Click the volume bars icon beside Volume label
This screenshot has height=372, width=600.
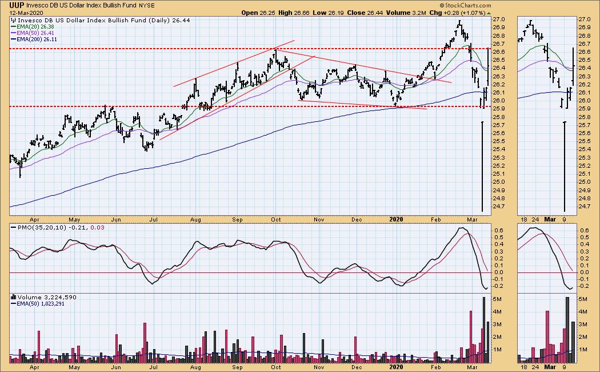coord(13,297)
